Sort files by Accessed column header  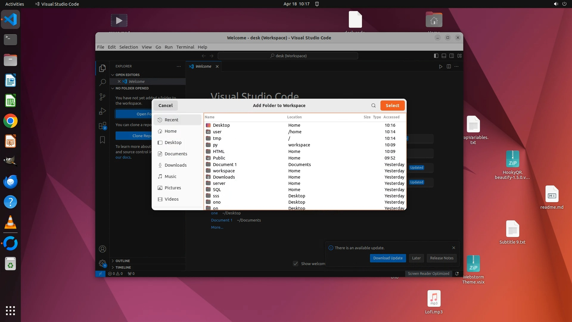pos(391,117)
